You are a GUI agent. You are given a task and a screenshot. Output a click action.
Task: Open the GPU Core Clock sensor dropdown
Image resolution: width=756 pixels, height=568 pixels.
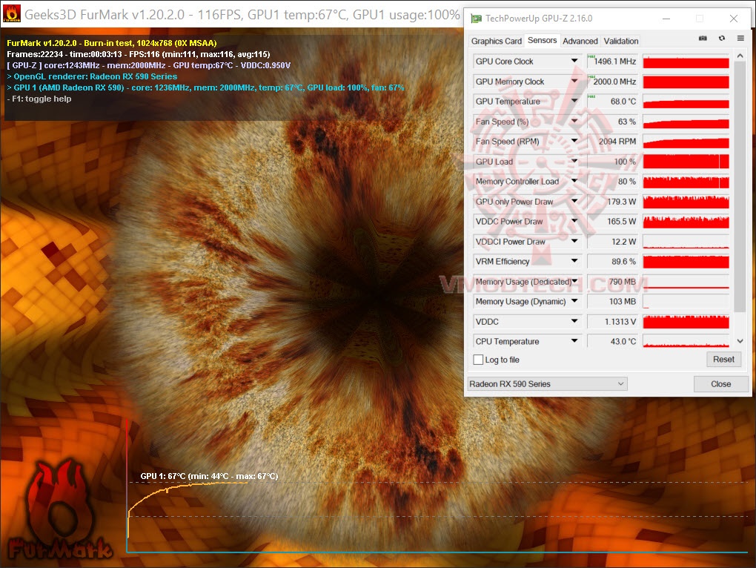click(x=574, y=62)
